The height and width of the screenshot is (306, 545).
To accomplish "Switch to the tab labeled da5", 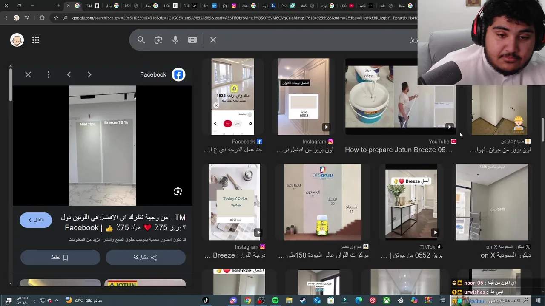I will 307,6.
